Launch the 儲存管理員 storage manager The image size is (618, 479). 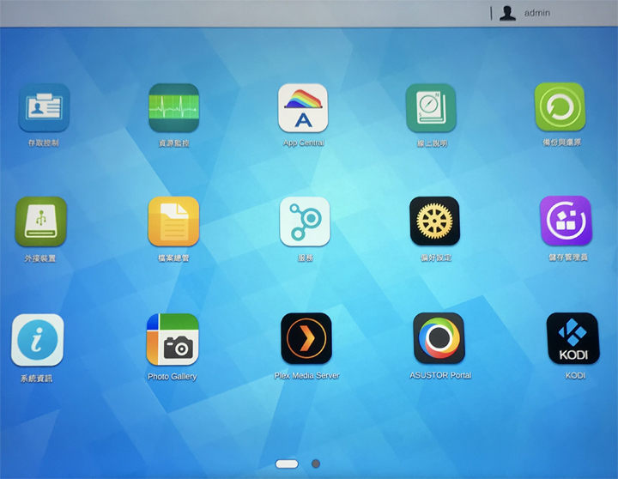(566, 221)
